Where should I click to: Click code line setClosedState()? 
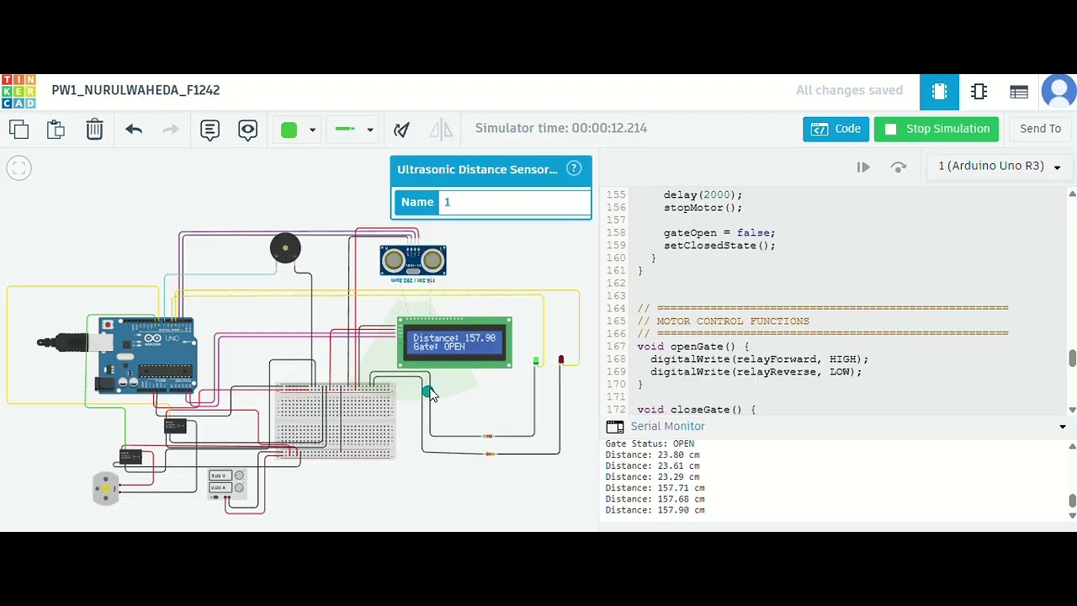(x=719, y=246)
